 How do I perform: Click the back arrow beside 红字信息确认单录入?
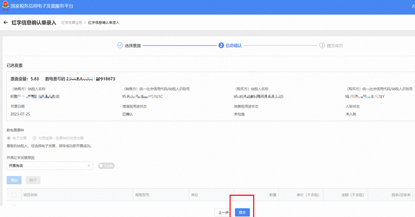[6, 23]
